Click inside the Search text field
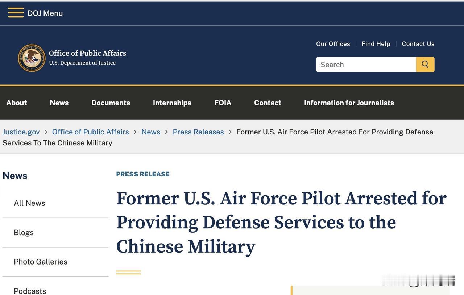 [x=365, y=65]
